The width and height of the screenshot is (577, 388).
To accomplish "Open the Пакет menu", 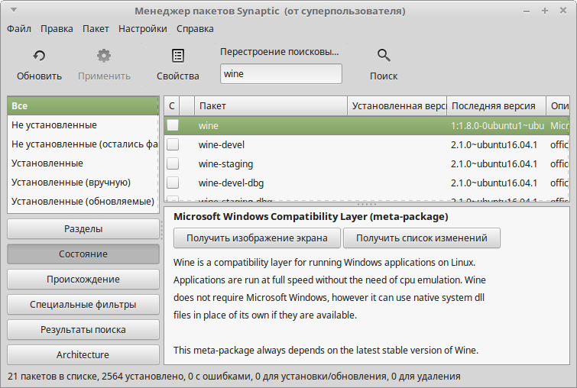I will (x=96, y=29).
